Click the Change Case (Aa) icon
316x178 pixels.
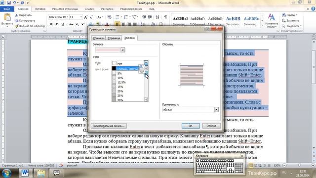point(100,17)
